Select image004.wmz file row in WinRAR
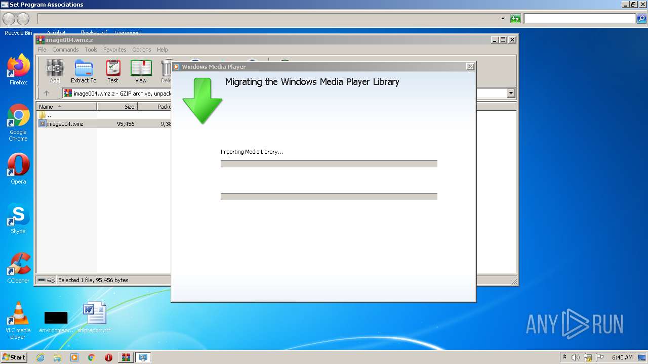This screenshot has height=364, width=648. (104, 124)
